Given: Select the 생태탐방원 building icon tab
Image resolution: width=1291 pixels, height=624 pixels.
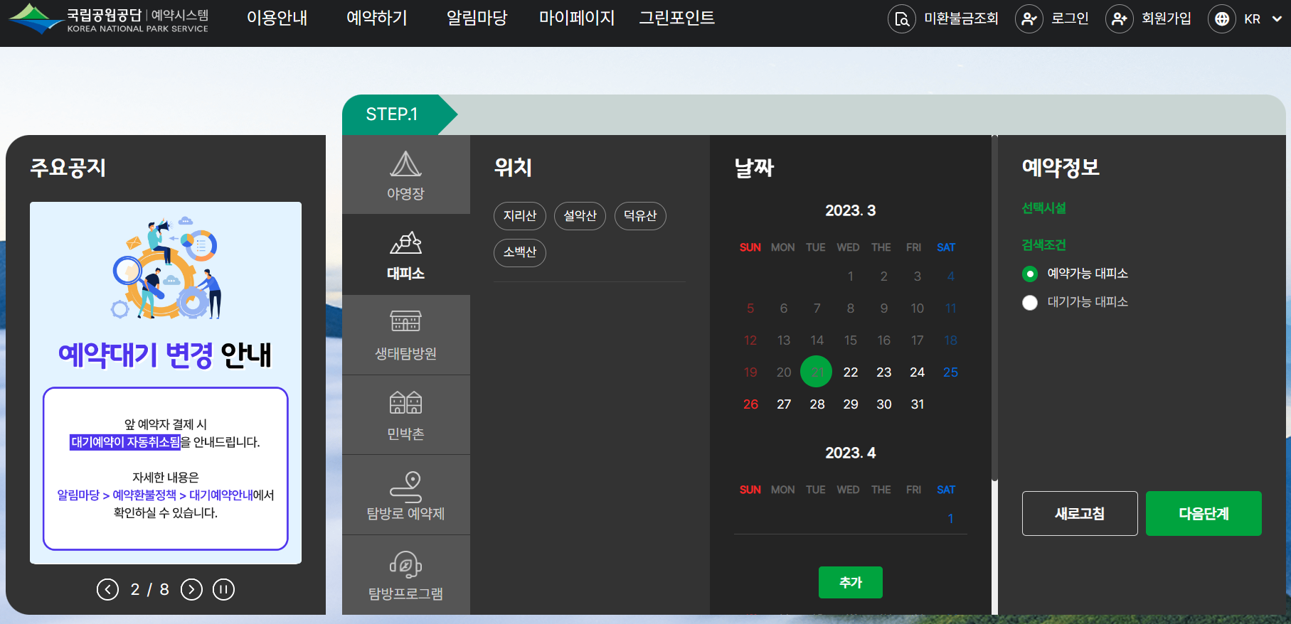Looking at the screenshot, I should [x=405, y=335].
